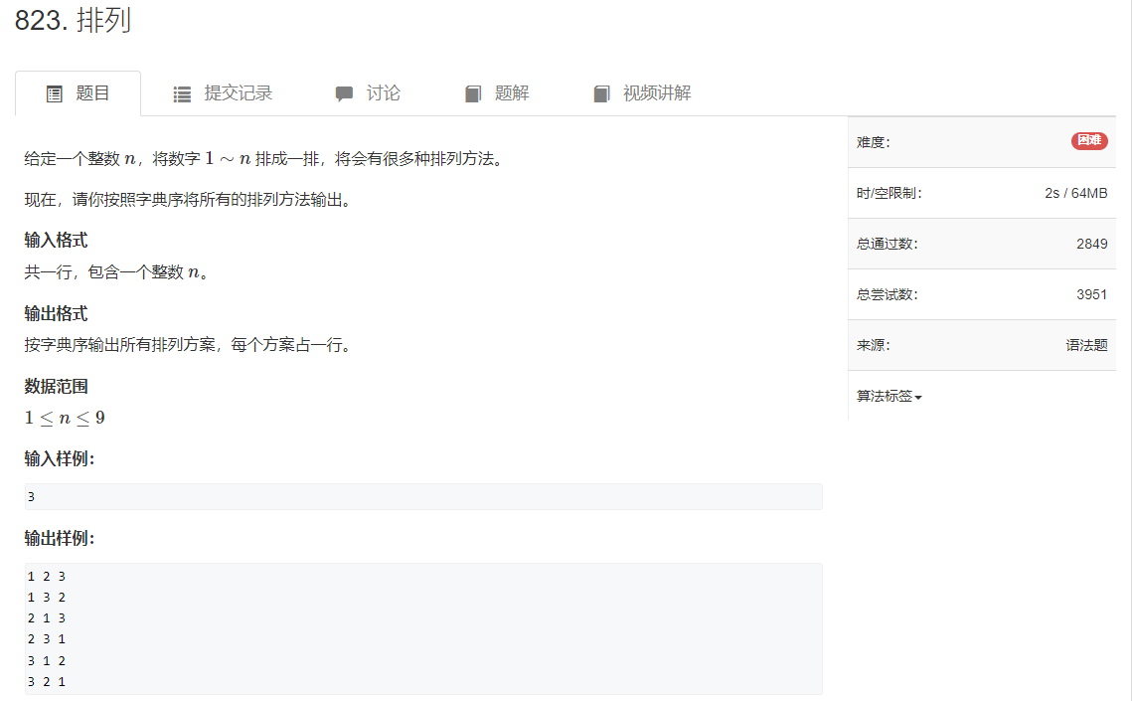Select the output sample code block
Screen dimensions: 1132x701
[421, 627]
